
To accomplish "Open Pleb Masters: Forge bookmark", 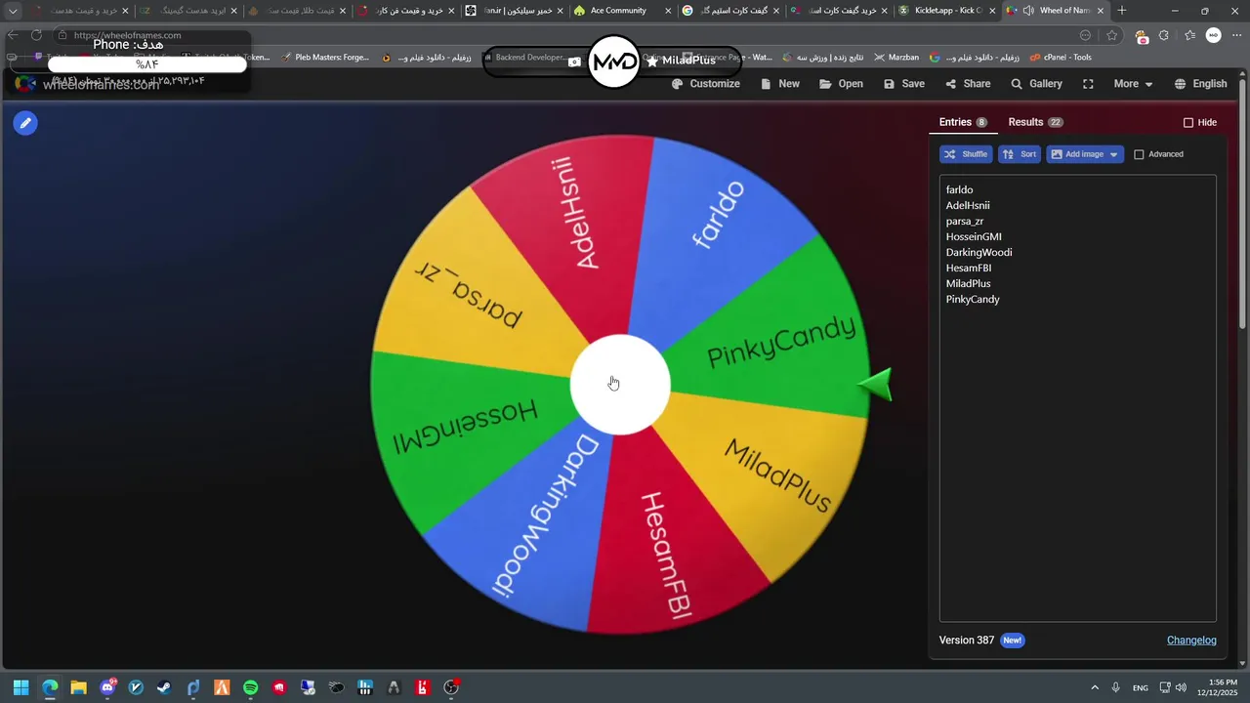I will 324,58.
